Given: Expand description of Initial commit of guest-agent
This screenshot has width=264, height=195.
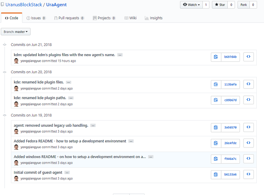Looking at the screenshot, I should 67,173.
